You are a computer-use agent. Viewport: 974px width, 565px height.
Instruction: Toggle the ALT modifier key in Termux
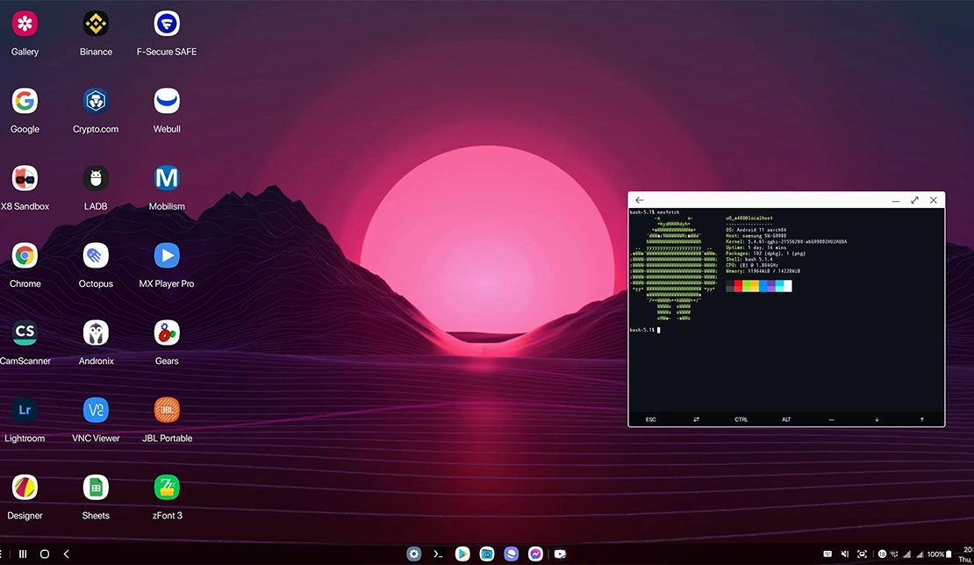coord(786,419)
